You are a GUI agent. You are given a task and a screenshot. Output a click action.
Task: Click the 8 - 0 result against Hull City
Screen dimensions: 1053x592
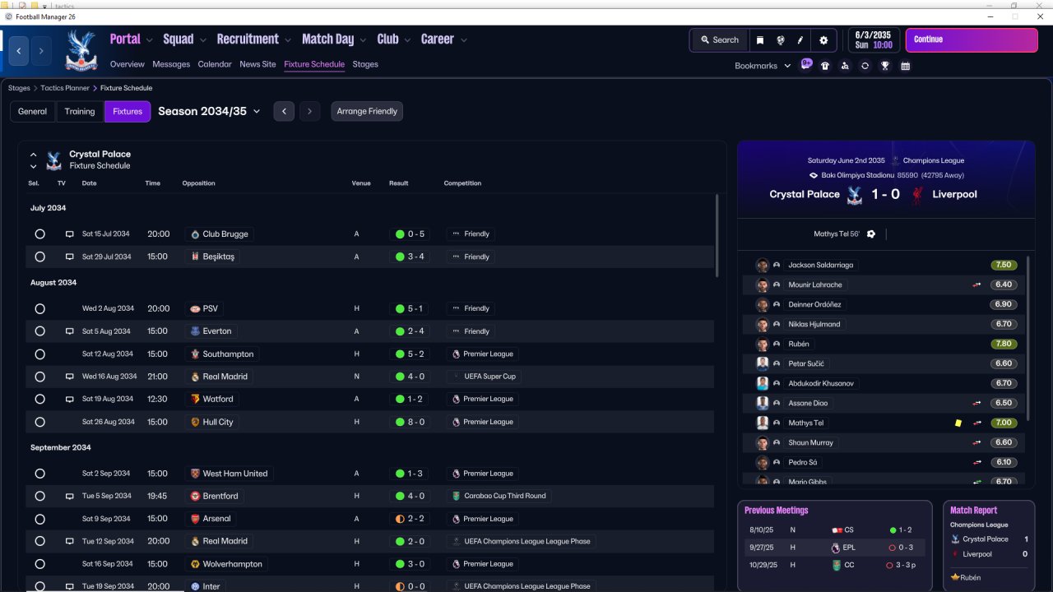411,422
